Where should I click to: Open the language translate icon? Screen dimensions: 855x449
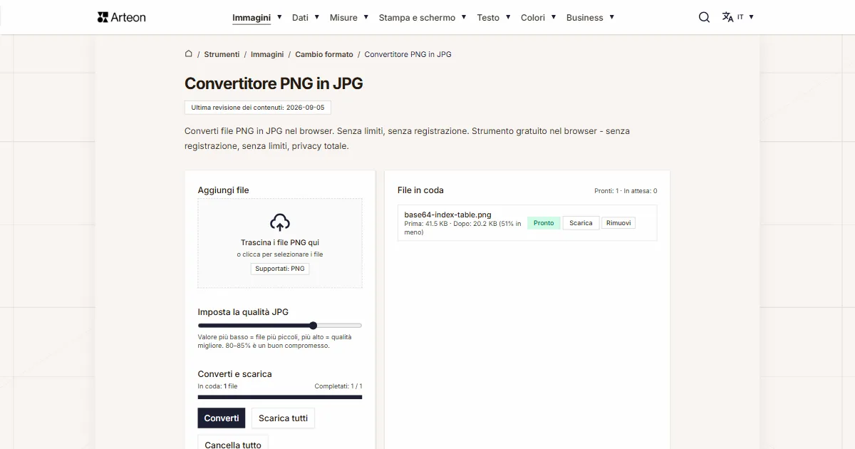tap(727, 17)
